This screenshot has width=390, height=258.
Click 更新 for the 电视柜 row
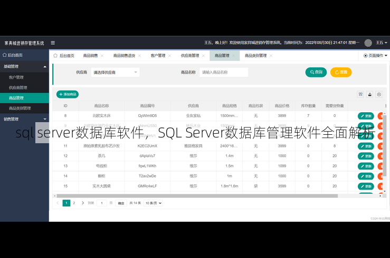coord(366,166)
